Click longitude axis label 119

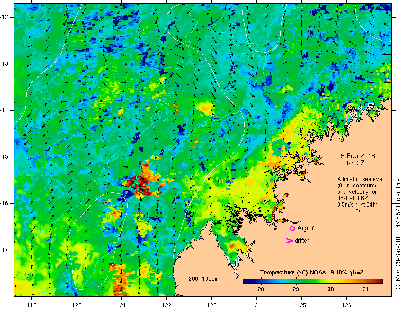pos(32,305)
